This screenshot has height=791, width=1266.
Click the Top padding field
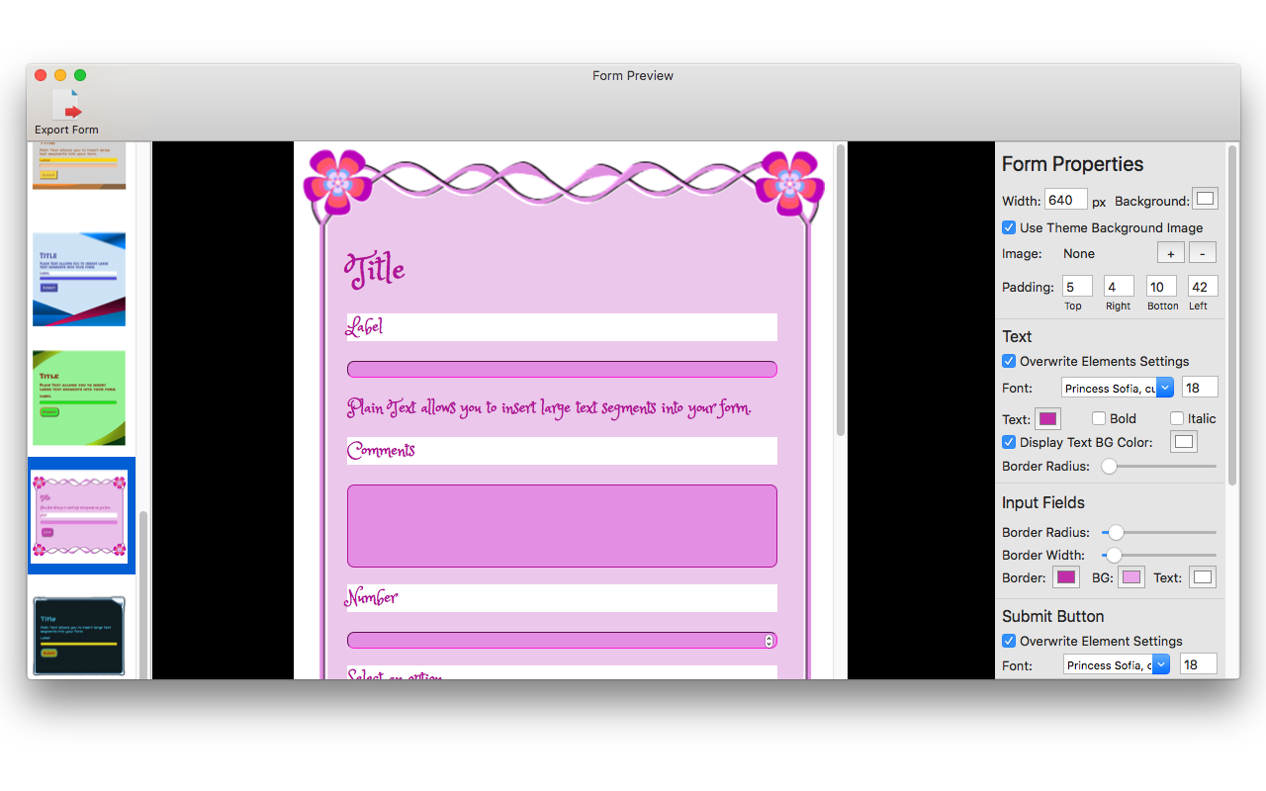[1077, 287]
